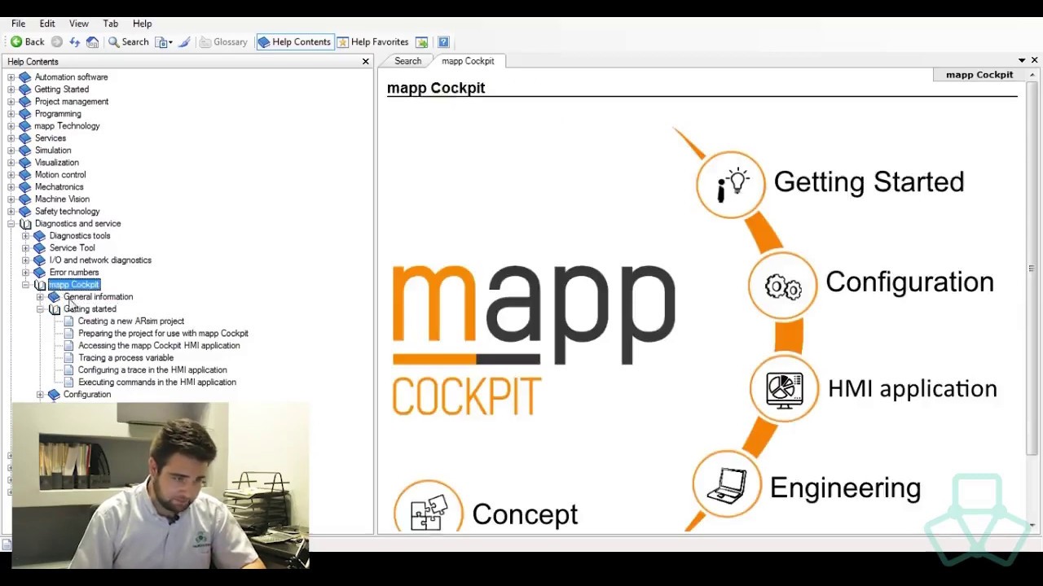Click the Configuration gears icon

click(x=783, y=286)
